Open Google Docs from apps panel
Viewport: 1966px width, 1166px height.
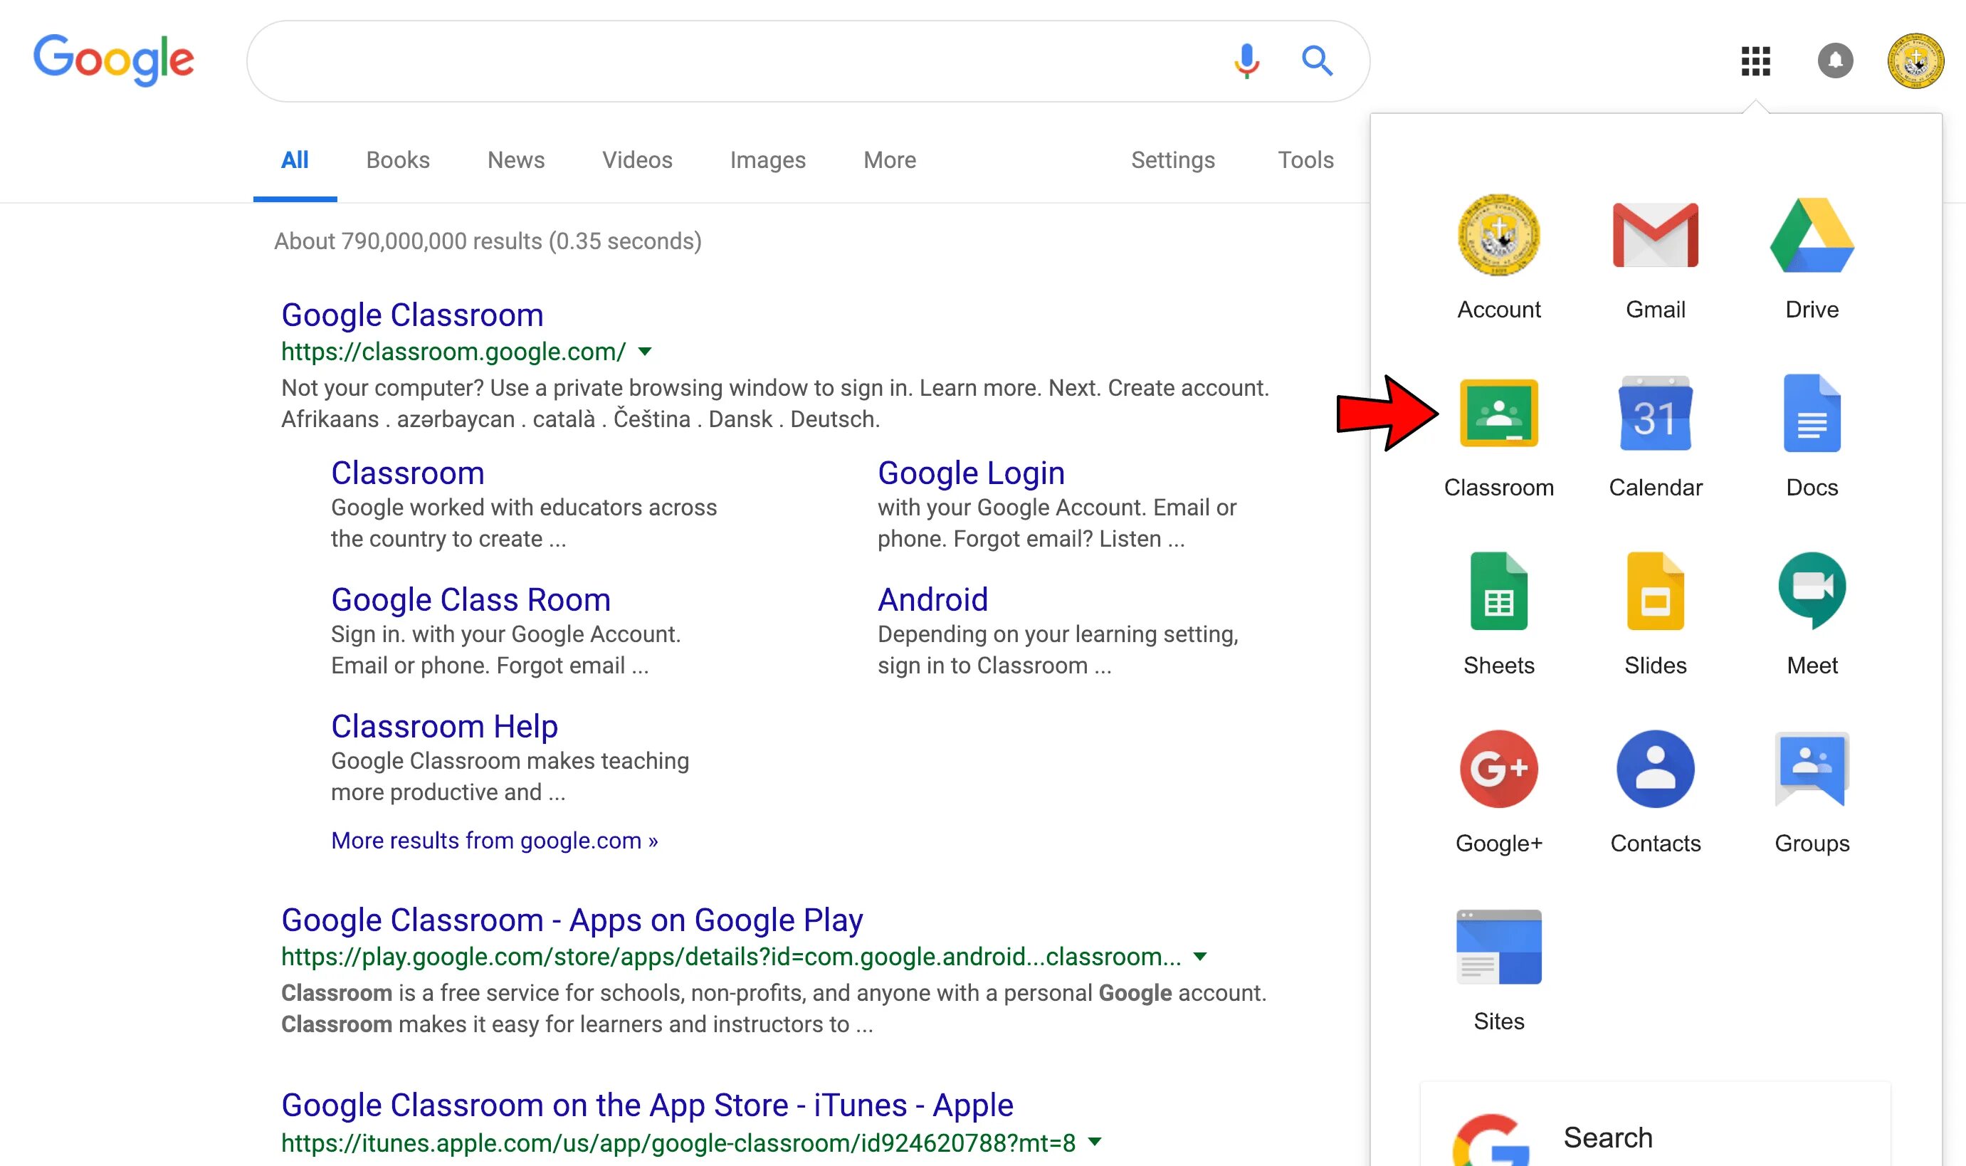(x=1812, y=414)
